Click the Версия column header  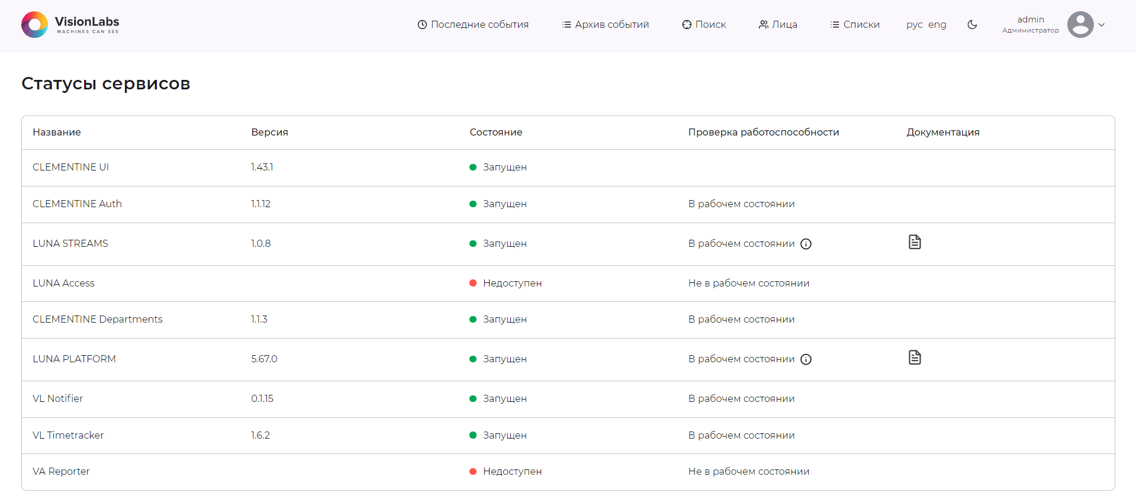pos(269,133)
